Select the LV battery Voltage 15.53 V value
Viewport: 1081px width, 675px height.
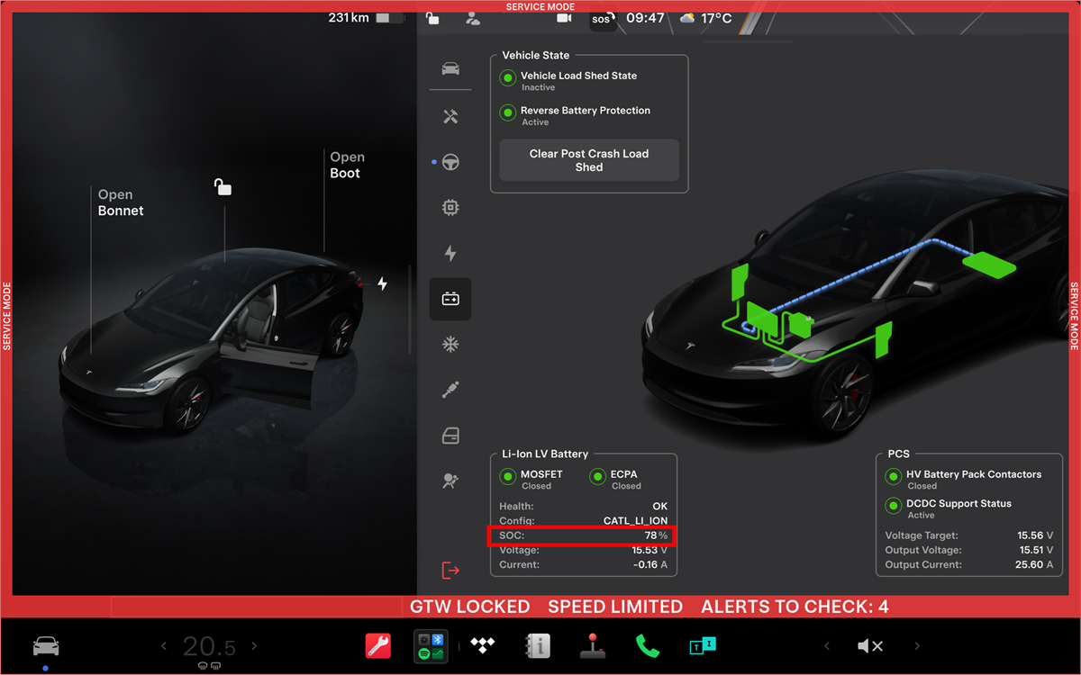(x=649, y=550)
